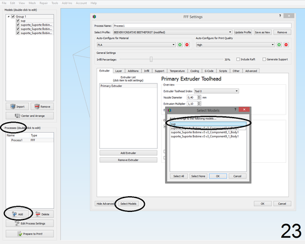This screenshot has height=244, width=305.
Task: Enable the Include Raft checkbox
Action: pos(238,59)
